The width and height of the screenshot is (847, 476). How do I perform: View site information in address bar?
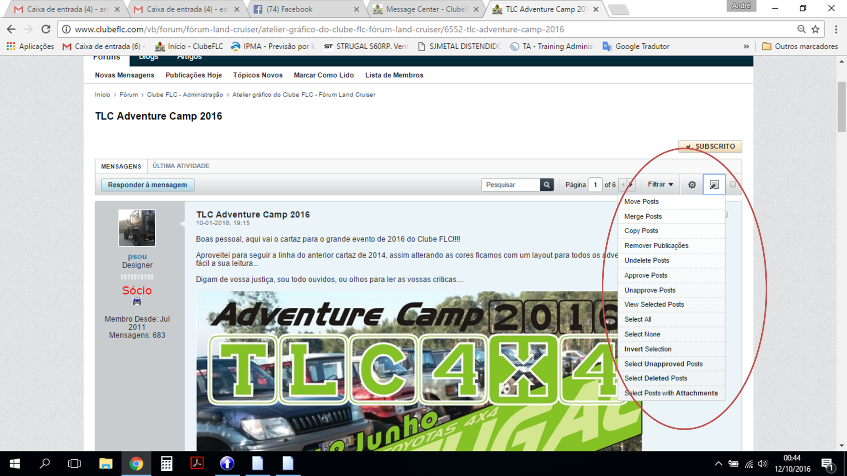66,29
